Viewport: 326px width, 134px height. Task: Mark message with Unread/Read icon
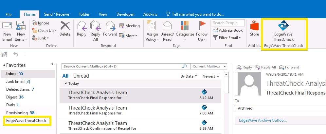point(167,25)
